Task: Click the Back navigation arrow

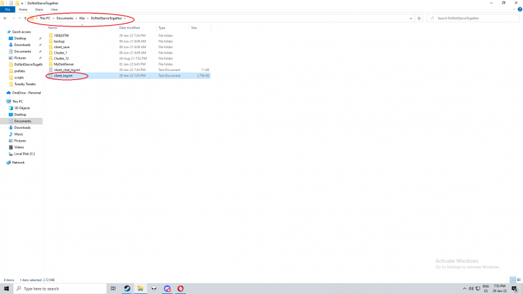Action: click(5, 18)
